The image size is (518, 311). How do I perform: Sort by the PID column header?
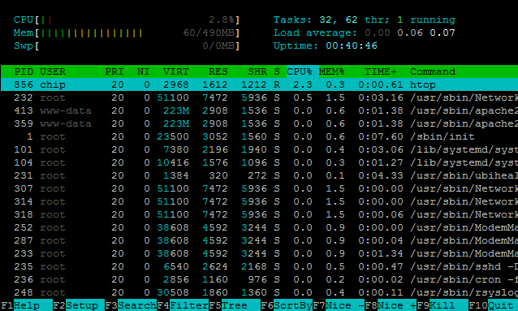pyautogui.click(x=24, y=71)
